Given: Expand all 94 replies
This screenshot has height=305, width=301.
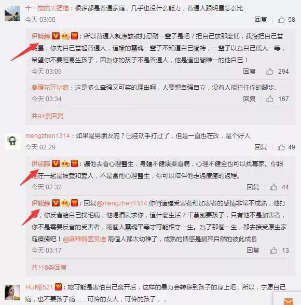Looking at the screenshot, I should coord(47,116).
